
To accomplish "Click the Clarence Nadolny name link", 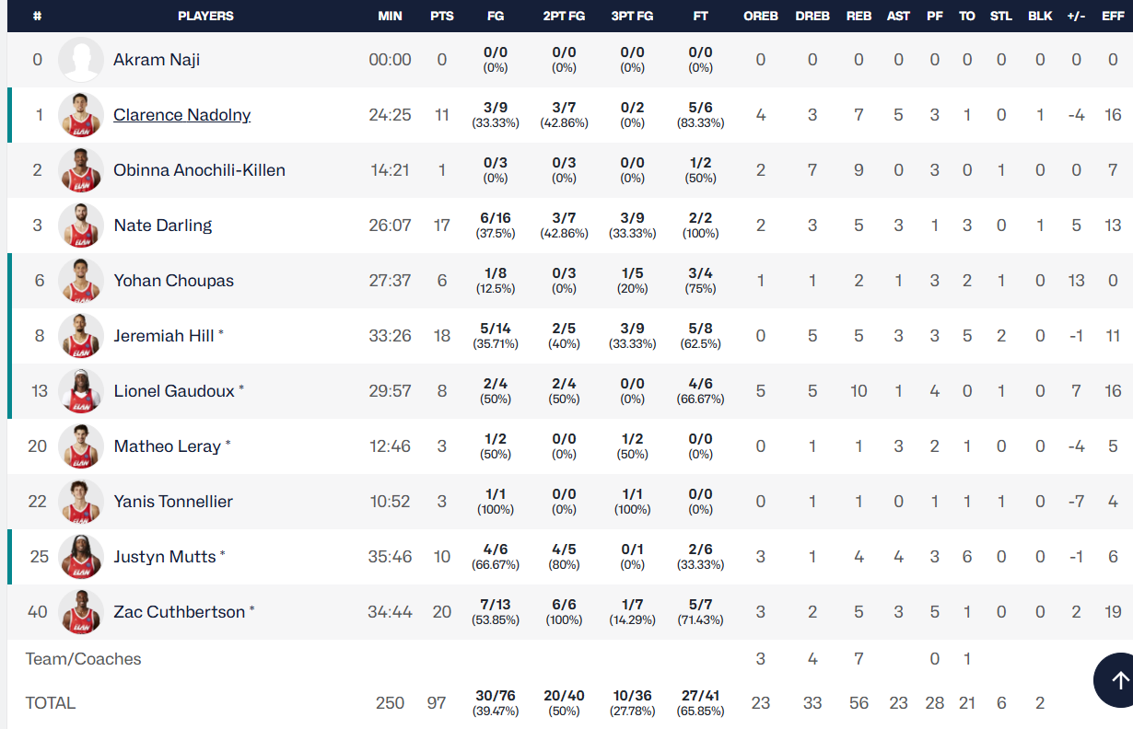I will 181,115.
